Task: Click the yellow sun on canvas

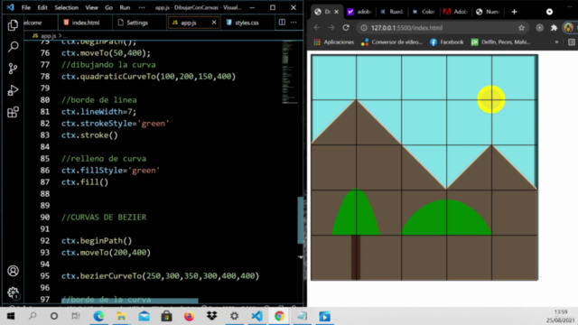Action: (491, 99)
